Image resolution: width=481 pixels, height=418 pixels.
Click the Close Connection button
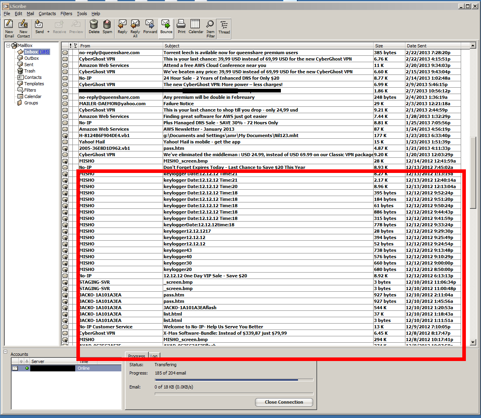tap(284, 402)
